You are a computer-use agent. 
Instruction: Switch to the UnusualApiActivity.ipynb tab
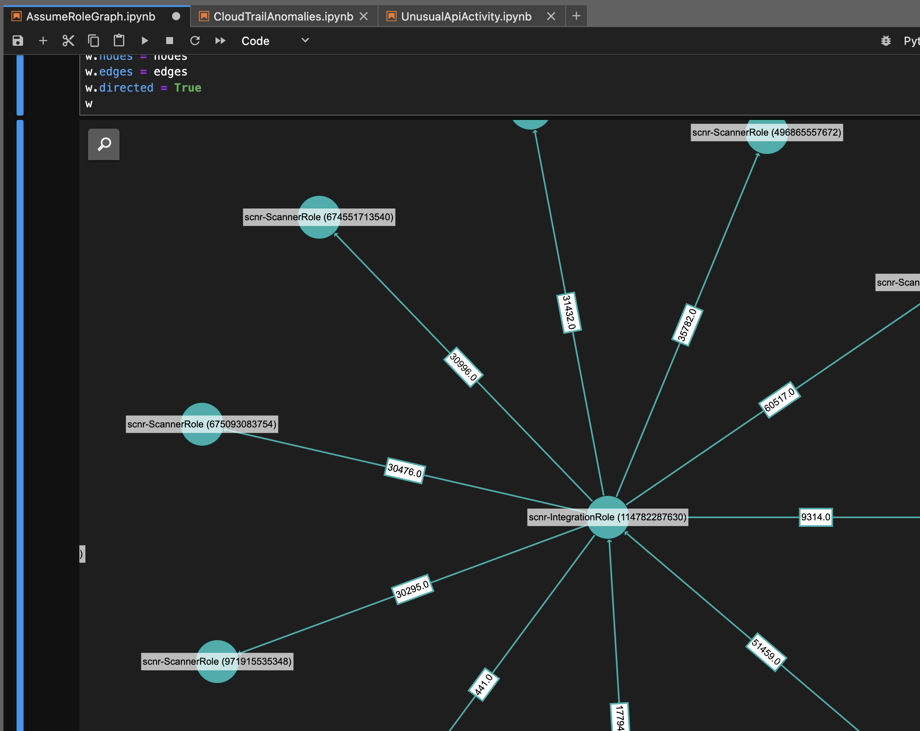(466, 17)
